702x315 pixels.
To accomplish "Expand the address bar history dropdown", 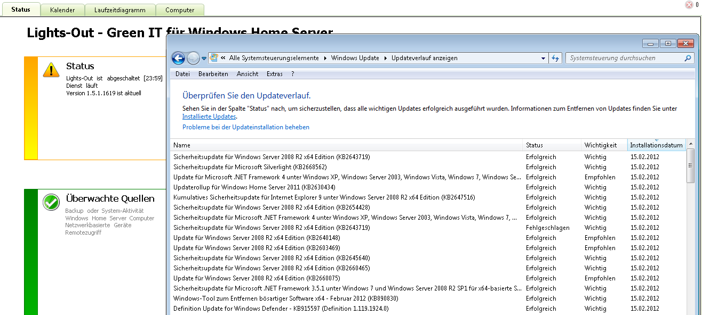I will pos(544,59).
